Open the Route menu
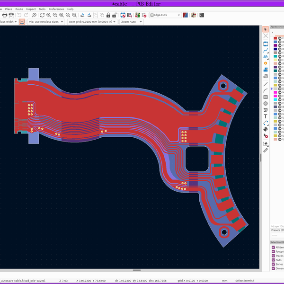Image resolution: width=284 pixels, height=284 pixels. (19, 9)
